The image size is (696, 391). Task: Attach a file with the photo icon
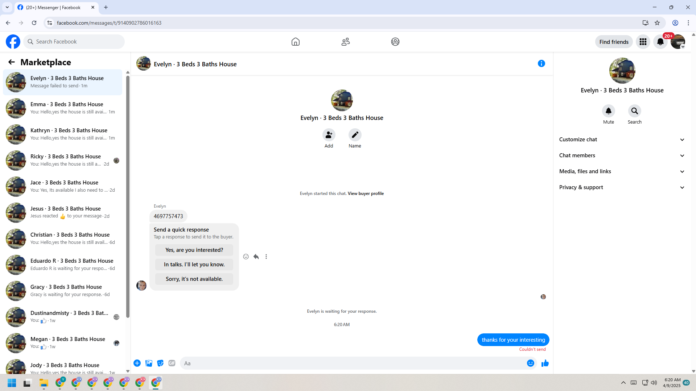click(149, 363)
